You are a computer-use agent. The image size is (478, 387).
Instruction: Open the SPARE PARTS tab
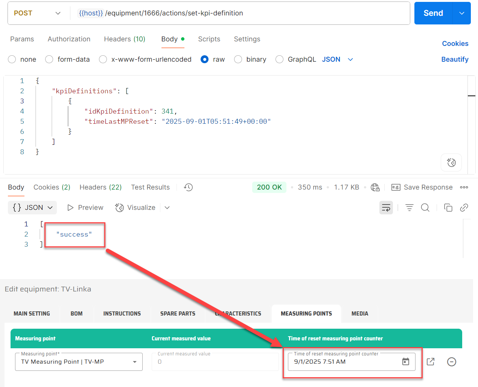[x=178, y=314]
